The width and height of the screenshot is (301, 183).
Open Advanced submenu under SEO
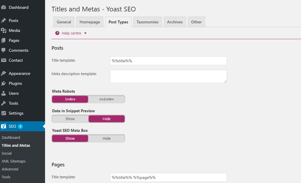pos(10,169)
